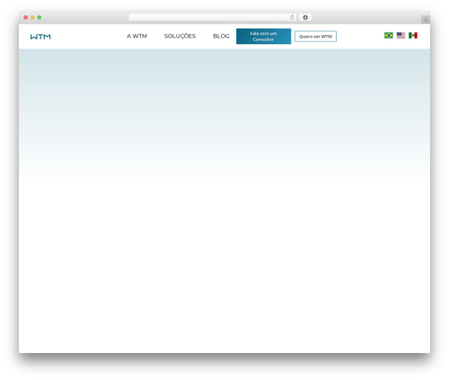Screen dimensions: 449x380
Task: Open the A WTM menu item
Action: [x=136, y=36]
